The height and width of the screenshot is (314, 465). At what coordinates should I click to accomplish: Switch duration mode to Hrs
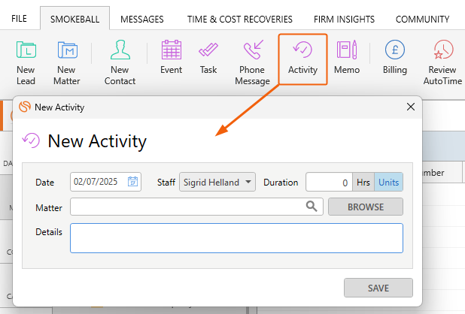coord(363,182)
